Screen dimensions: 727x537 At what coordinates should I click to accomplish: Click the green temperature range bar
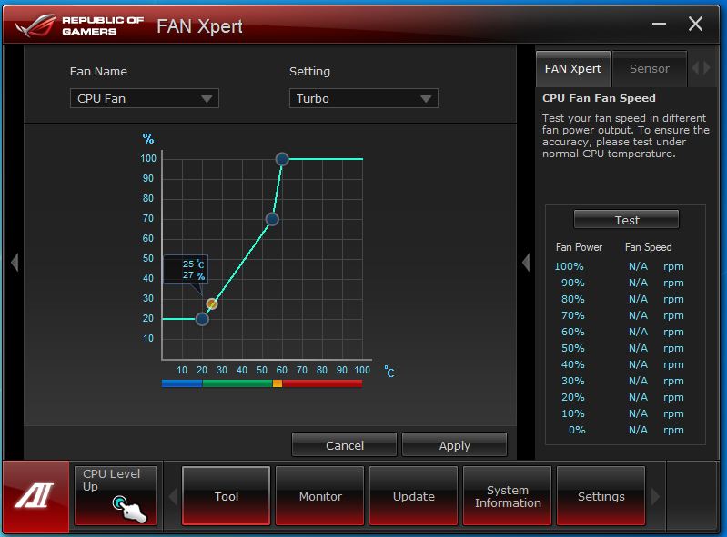click(237, 383)
